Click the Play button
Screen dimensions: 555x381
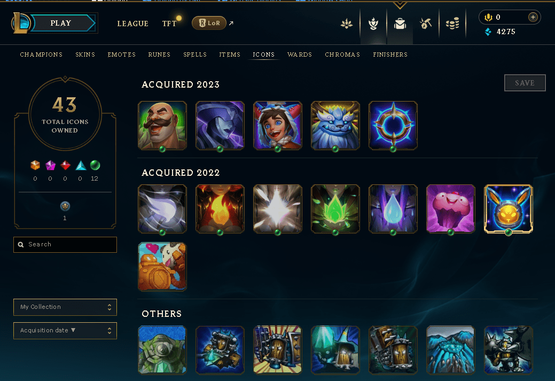click(61, 23)
